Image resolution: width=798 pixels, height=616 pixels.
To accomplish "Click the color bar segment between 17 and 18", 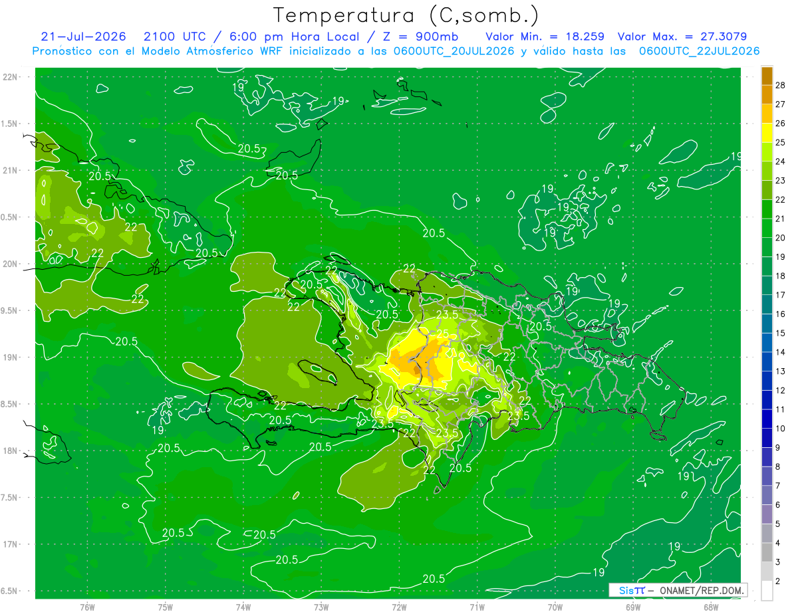I will coord(767,286).
